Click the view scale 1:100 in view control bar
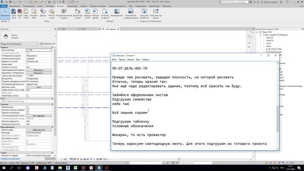304x171 pixels. pos(64,159)
